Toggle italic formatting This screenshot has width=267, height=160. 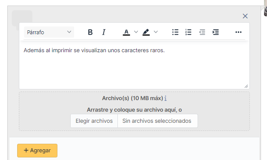pyautogui.click(x=104, y=32)
